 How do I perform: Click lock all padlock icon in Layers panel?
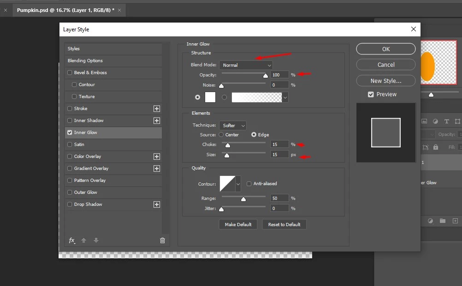point(436,147)
